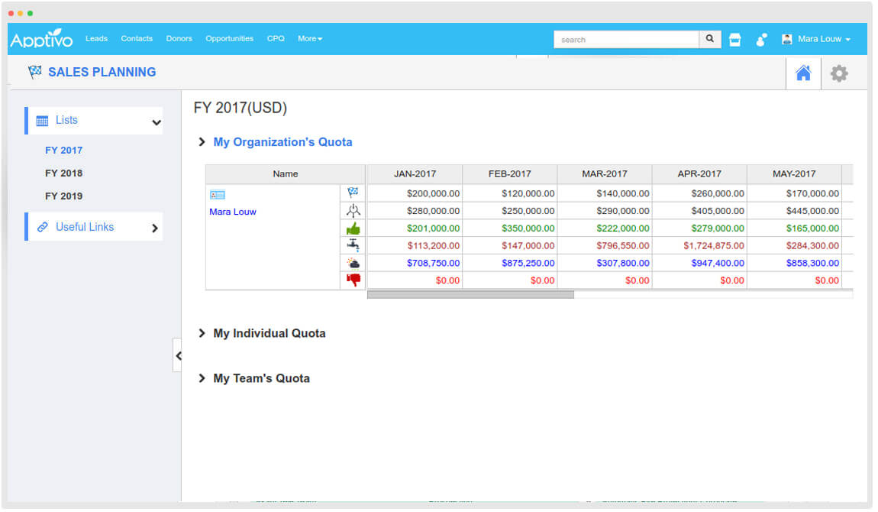
Task: Open the More menu in the navigation bar
Action: click(x=309, y=39)
